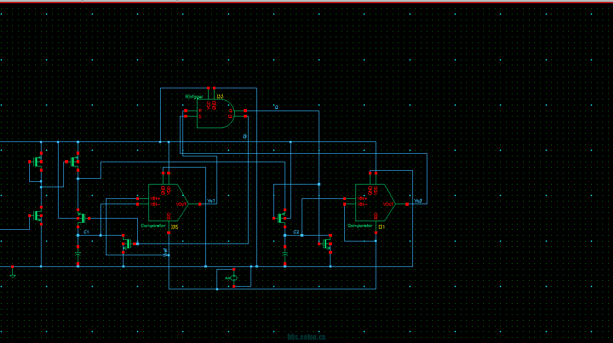Select the Comparator block I35
Viewport: 613px width, 343px height.
(x=169, y=203)
